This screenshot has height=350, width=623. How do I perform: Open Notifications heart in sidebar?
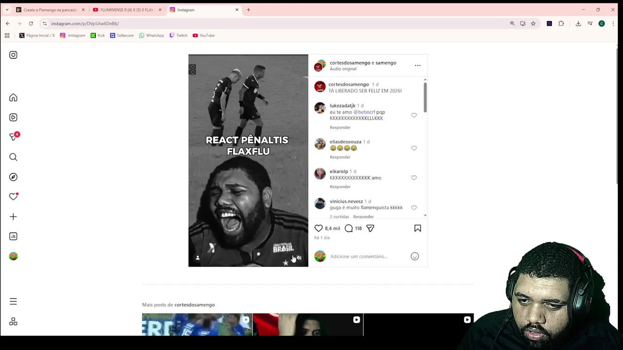[x=13, y=196]
